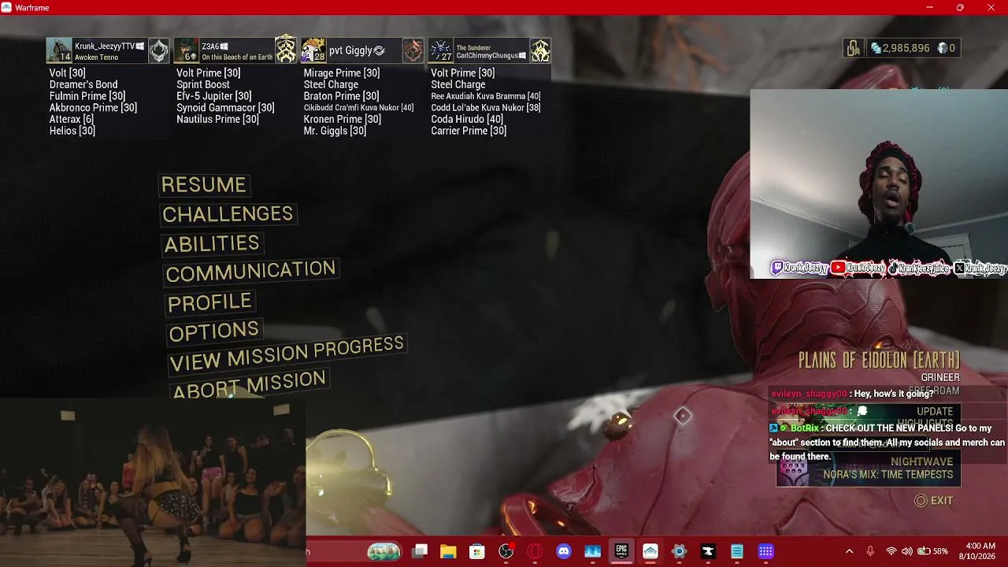This screenshot has width=1008, height=567.
Task: Click the pvt Giggly player avatar
Action: pyautogui.click(x=313, y=50)
